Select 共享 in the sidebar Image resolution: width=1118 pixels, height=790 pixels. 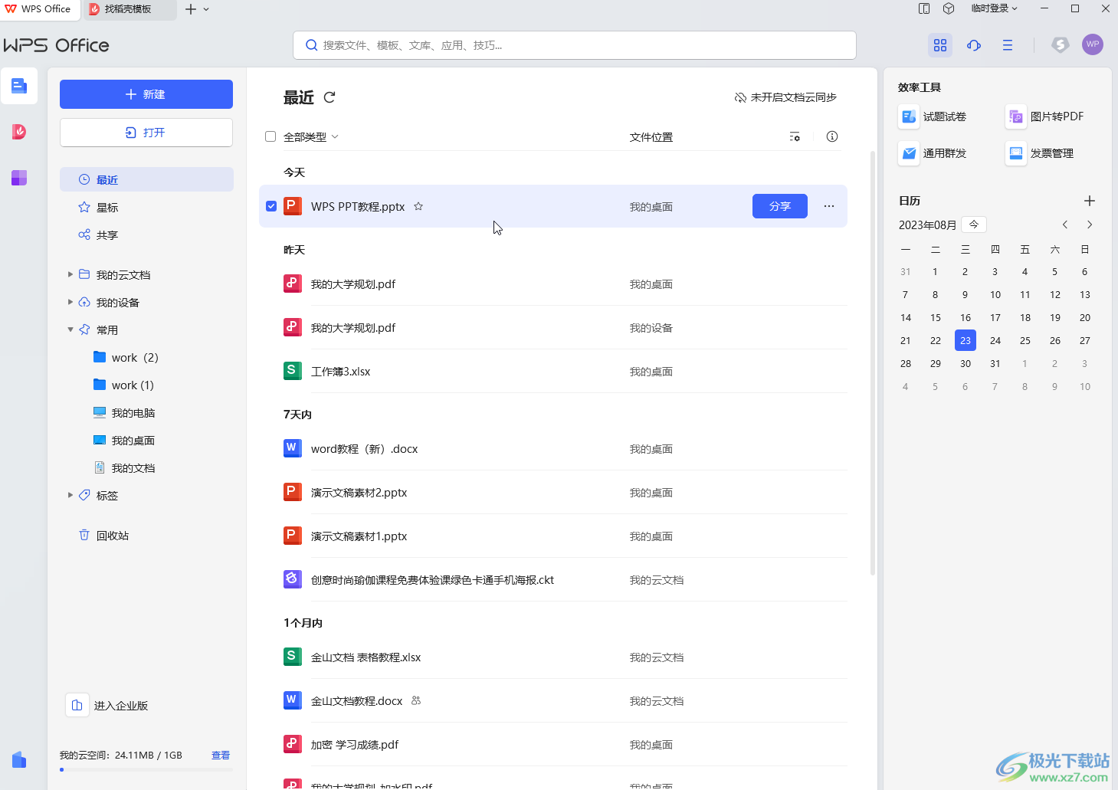[x=146, y=234]
